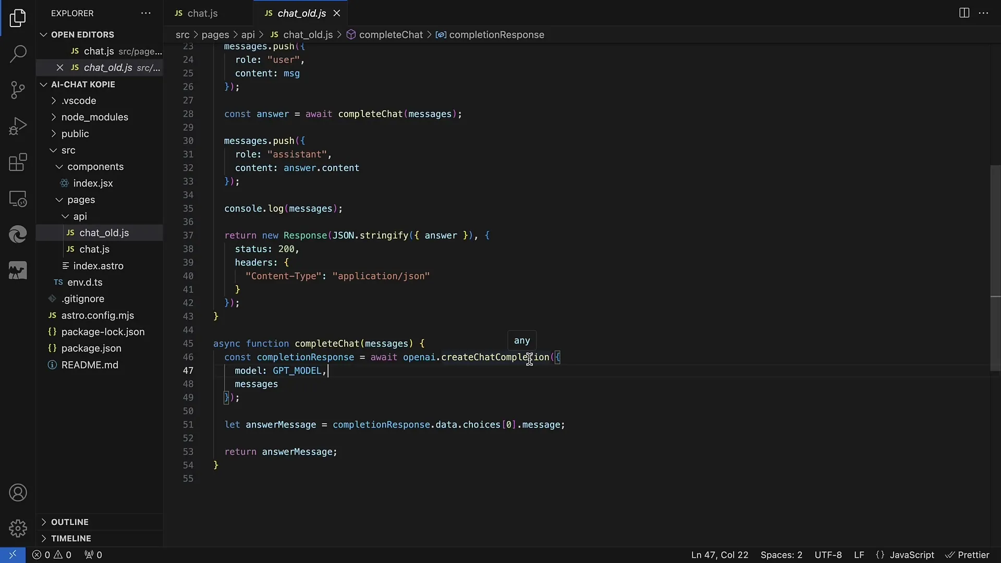
Task: Split the editor to the right
Action: pos(964,13)
